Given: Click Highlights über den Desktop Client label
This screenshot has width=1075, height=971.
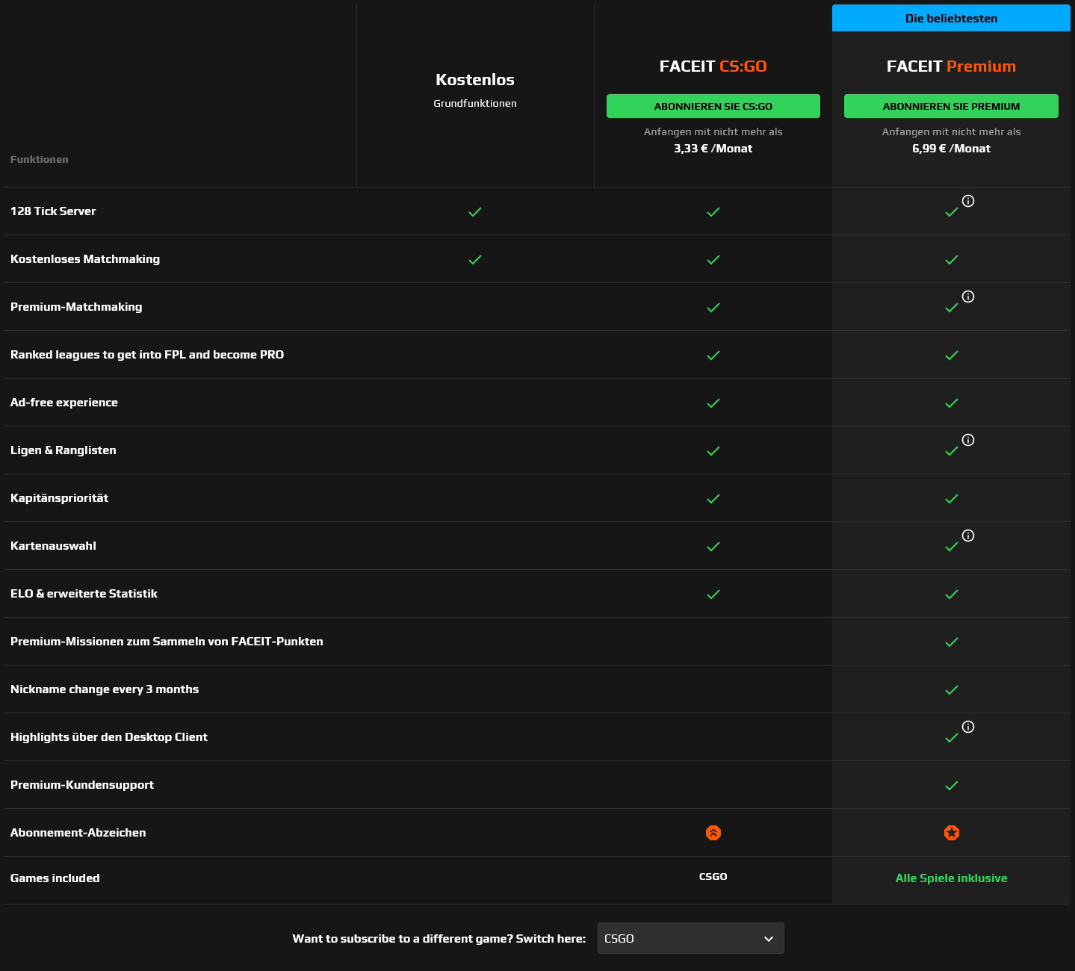Looking at the screenshot, I should tap(109, 737).
